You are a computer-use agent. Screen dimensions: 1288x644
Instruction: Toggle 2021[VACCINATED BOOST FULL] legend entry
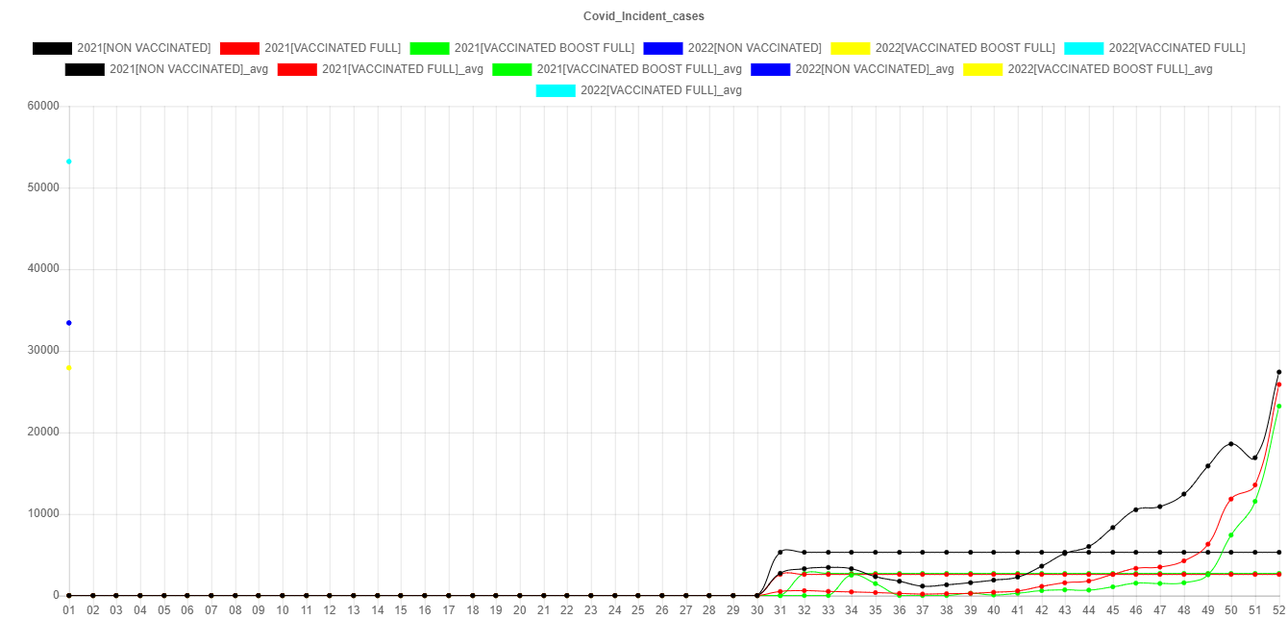pyautogui.click(x=544, y=48)
